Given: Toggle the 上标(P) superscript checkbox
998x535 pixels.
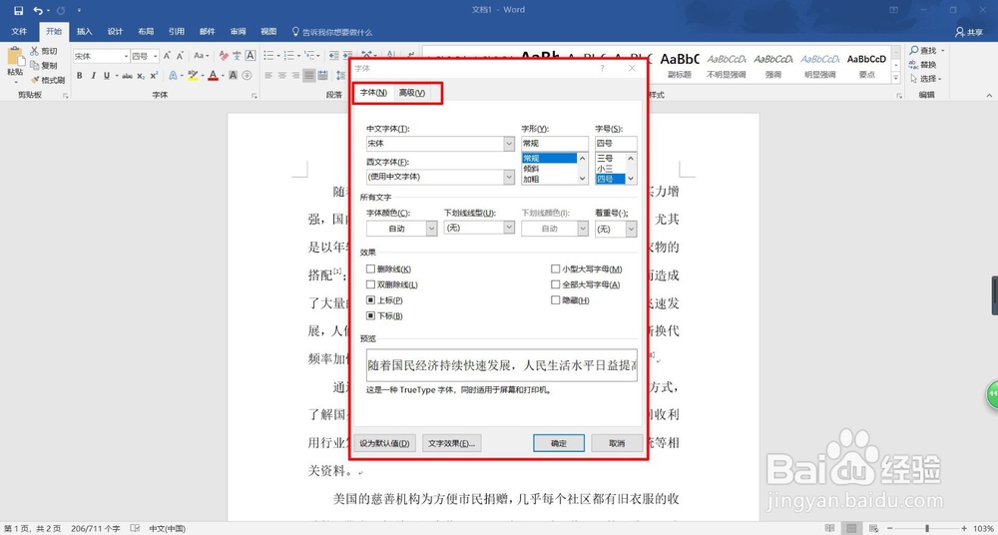Looking at the screenshot, I should pyautogui.click(x=370, y=300).
